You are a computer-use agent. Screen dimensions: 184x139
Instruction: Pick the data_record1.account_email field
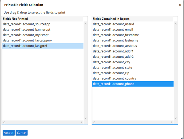[x=113, y=30]
